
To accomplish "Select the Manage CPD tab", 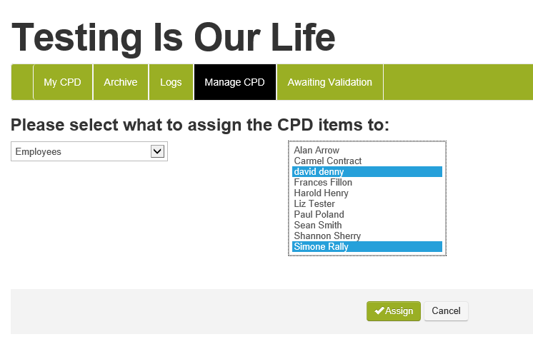I will 234,82.
